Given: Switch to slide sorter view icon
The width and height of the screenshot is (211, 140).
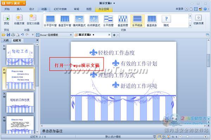Looking at the screenshot, I should [x=164, y=136].
